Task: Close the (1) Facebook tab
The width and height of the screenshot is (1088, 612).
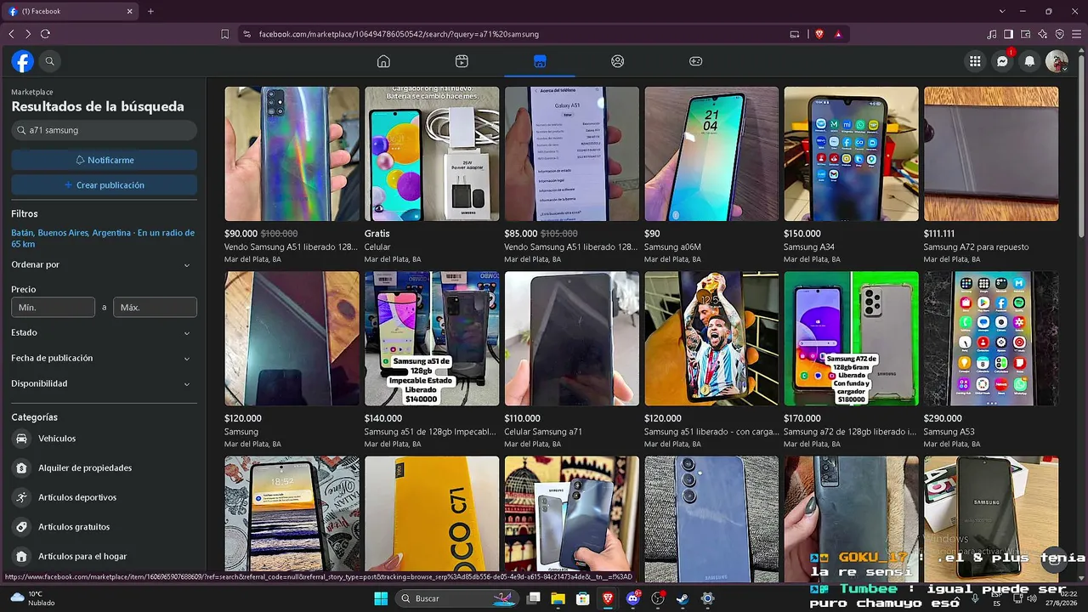Action: [130, 11]
